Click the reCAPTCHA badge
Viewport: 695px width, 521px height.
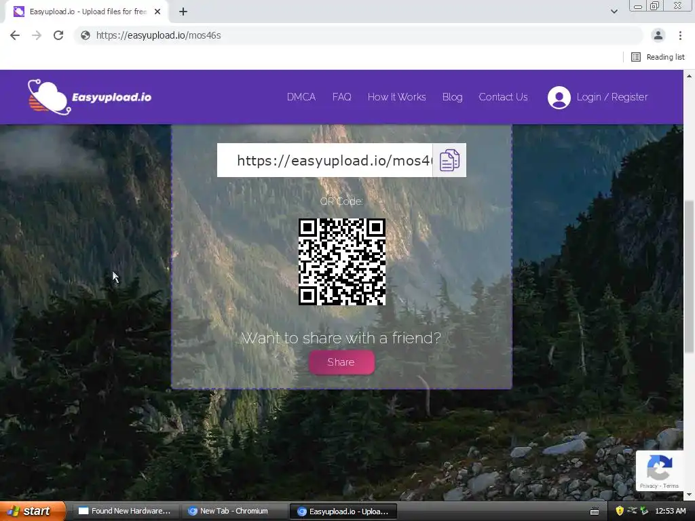pos(659,471)
